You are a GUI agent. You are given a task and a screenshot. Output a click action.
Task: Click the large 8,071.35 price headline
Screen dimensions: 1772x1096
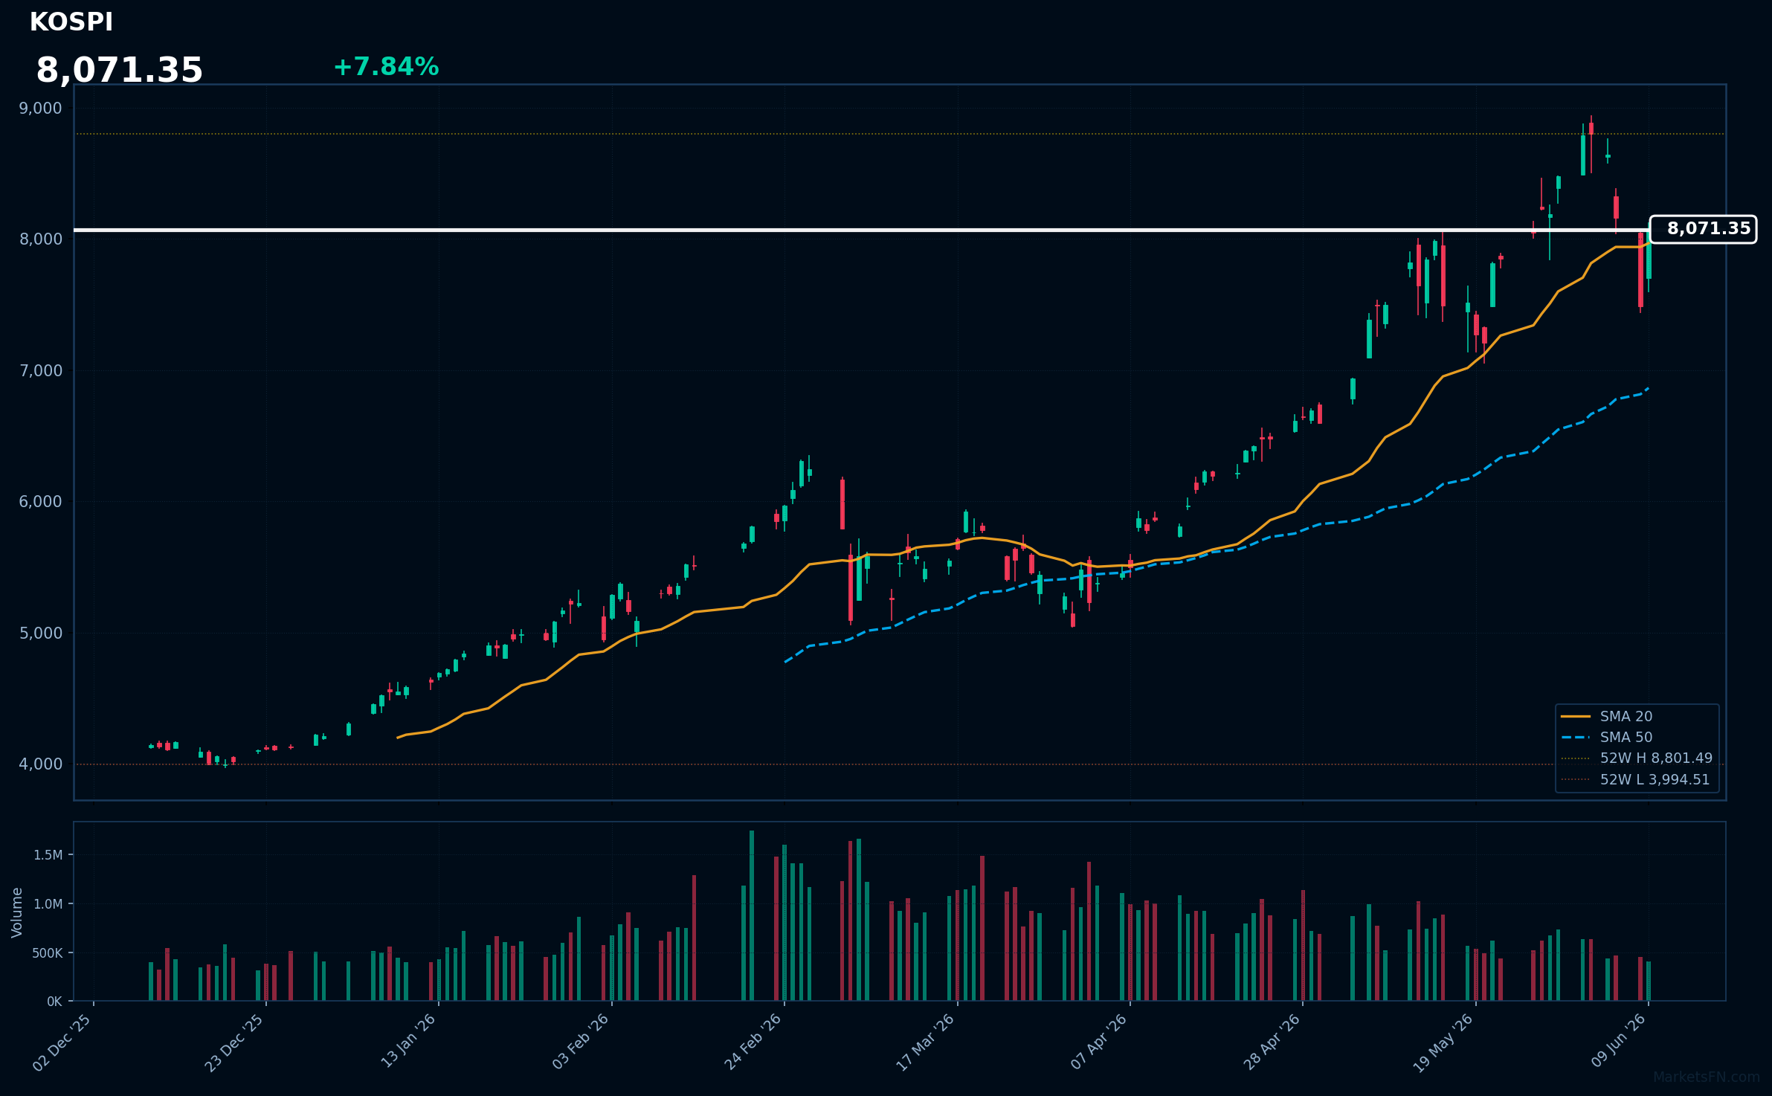coord(119,71)
